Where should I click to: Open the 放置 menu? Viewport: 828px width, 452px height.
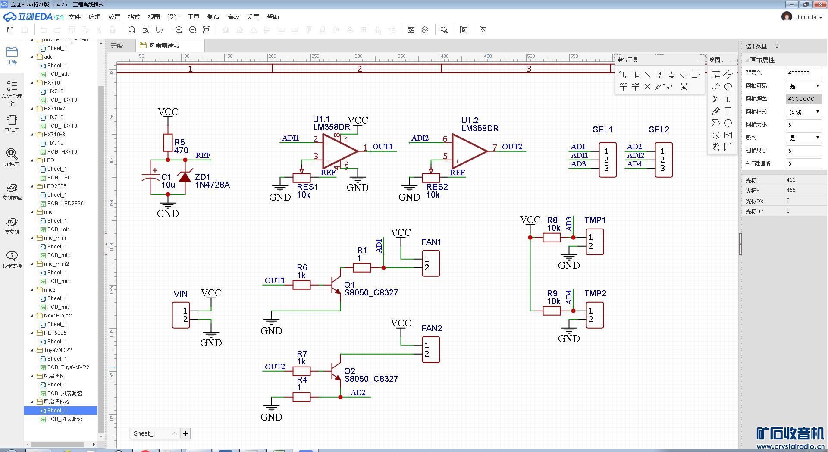click(x=114, y=17)
